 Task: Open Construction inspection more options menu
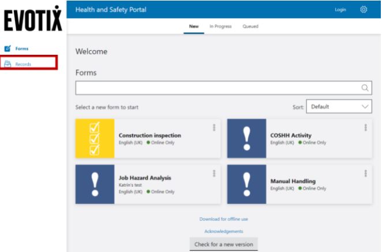pos(214,127)
